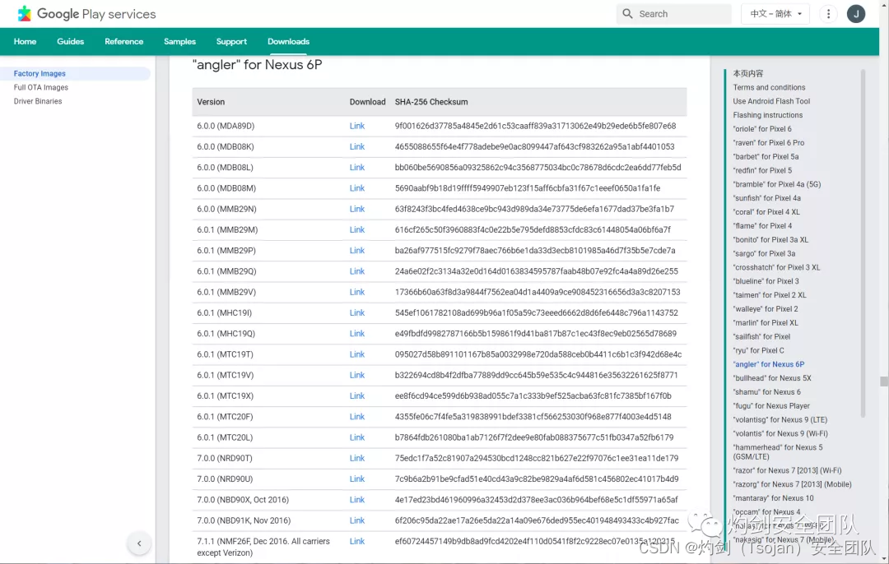Jump to "flame" for Pixel 4

(x=762, y=226)
